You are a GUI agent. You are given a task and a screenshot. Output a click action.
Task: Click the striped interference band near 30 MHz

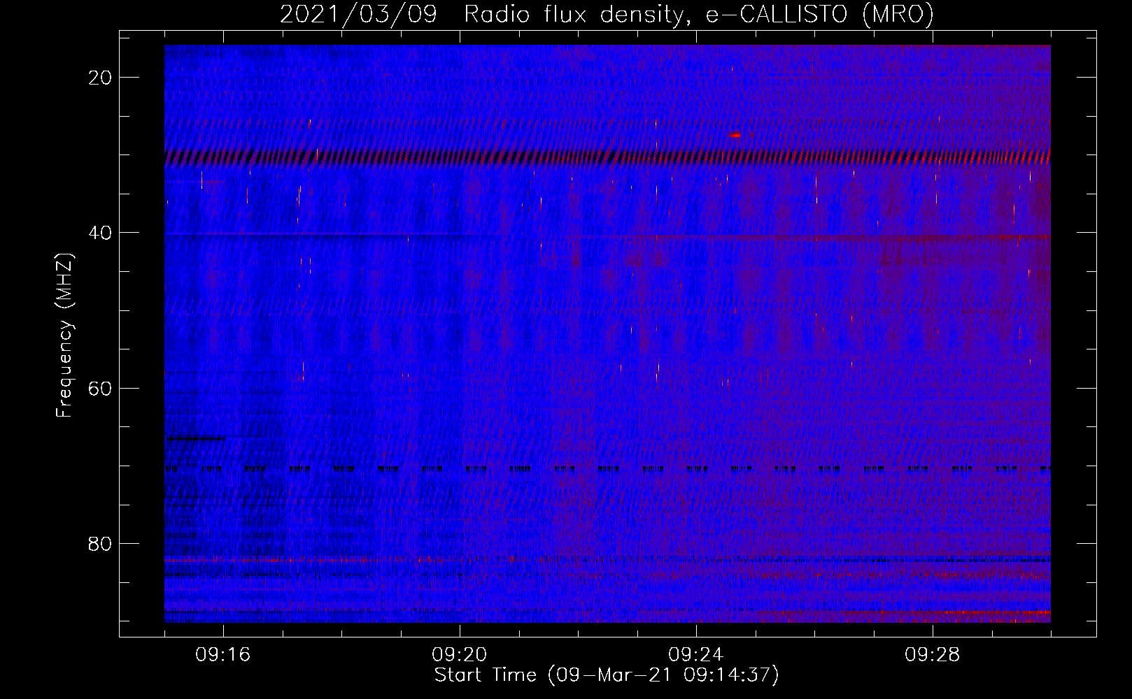(607, 157)
